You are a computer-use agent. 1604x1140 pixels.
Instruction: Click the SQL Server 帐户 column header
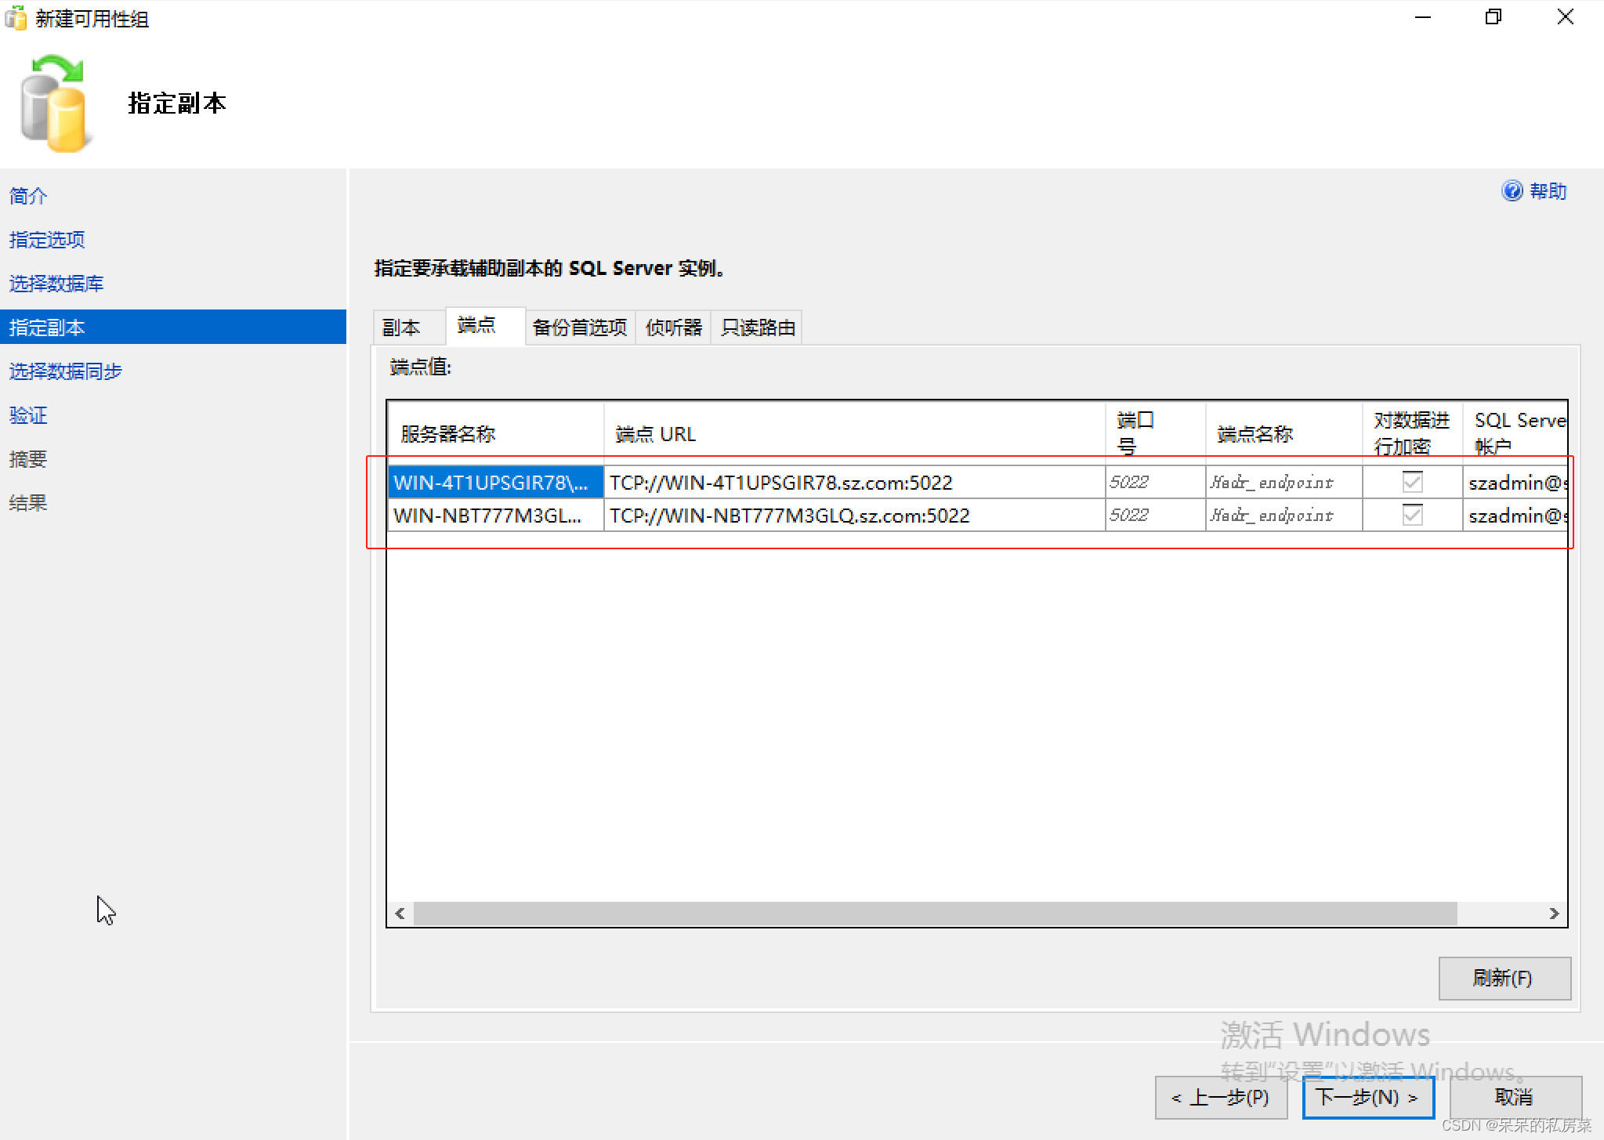(x=1515, y=433)
